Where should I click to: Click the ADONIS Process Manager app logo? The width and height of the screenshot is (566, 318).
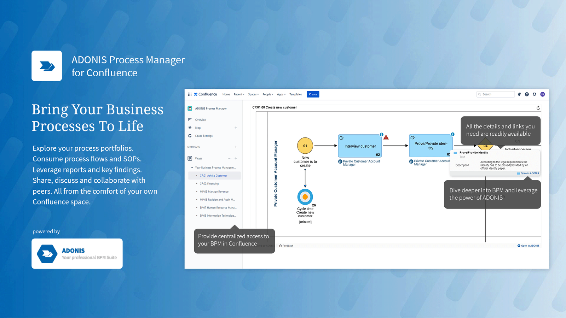click(47, 66)
